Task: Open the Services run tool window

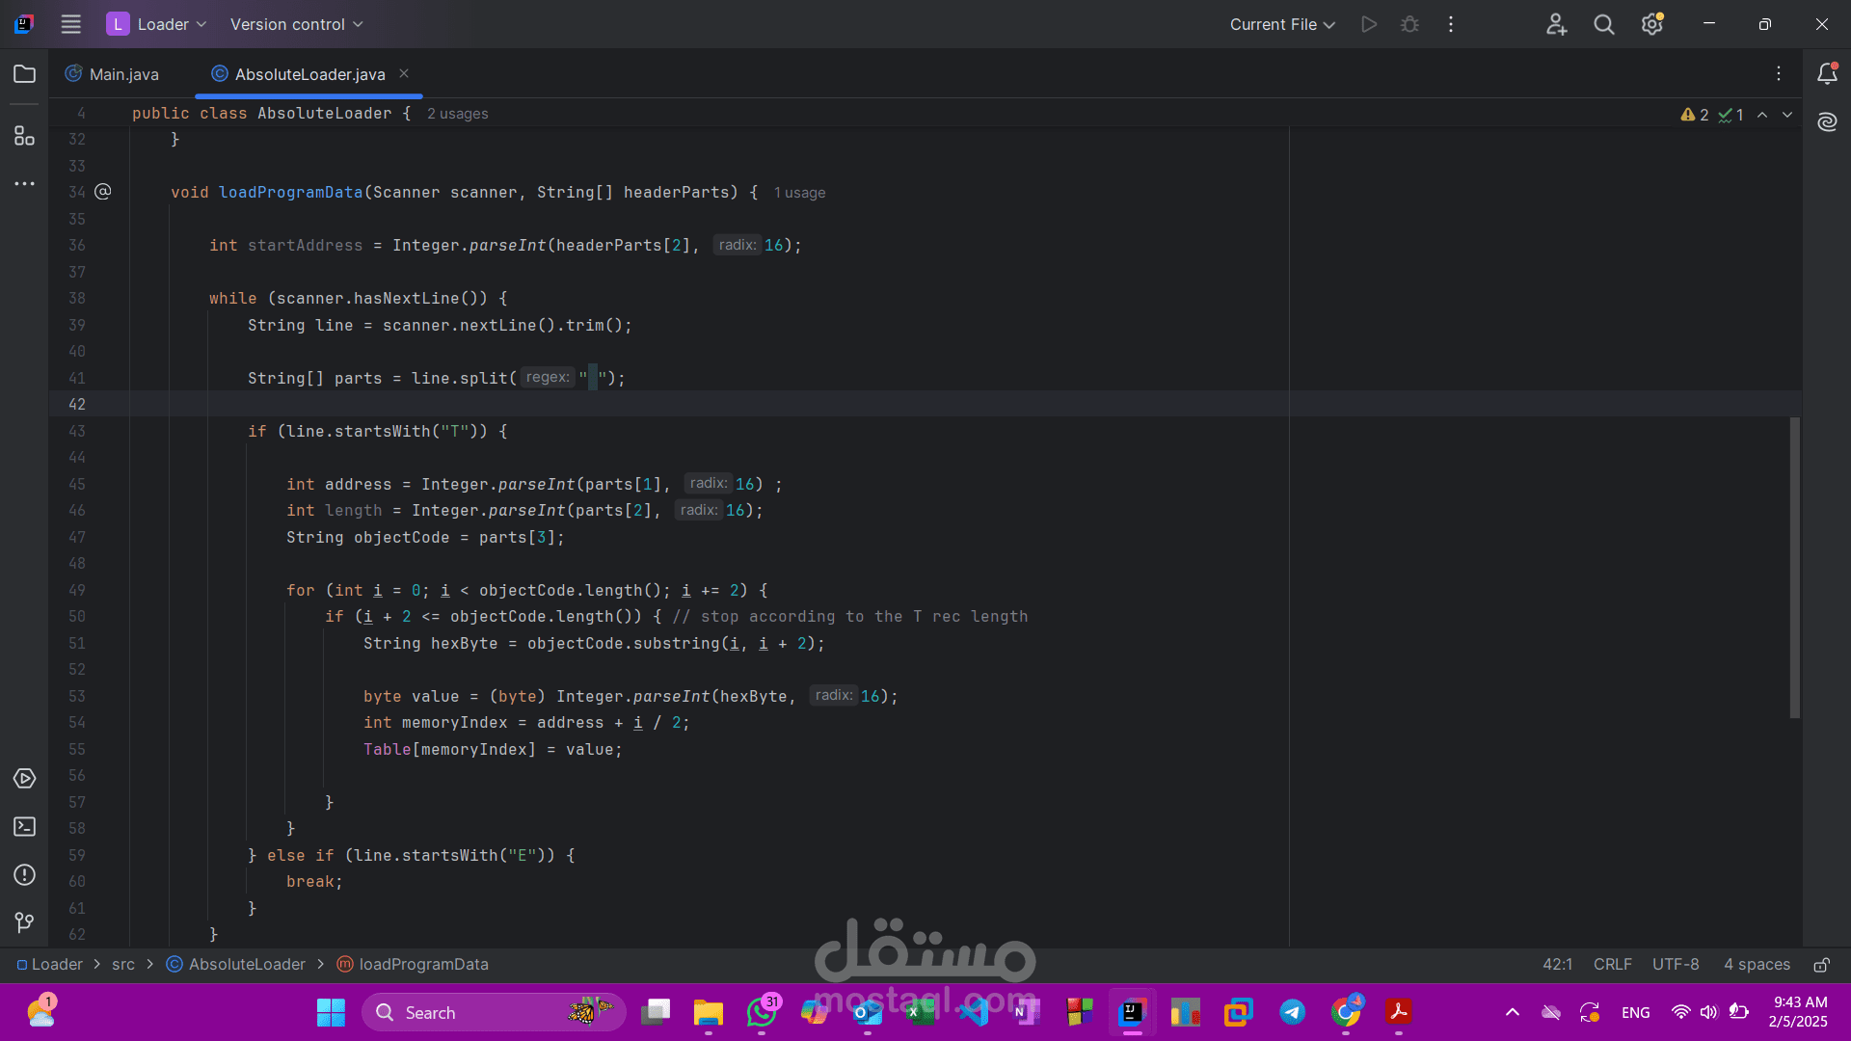Action: point(25,779)
